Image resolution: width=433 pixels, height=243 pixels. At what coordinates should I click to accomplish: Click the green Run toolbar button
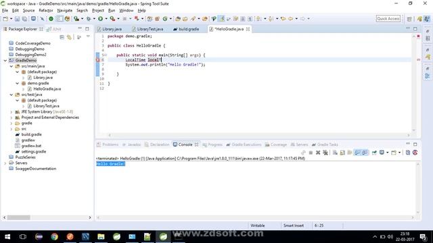pos(100,19)
